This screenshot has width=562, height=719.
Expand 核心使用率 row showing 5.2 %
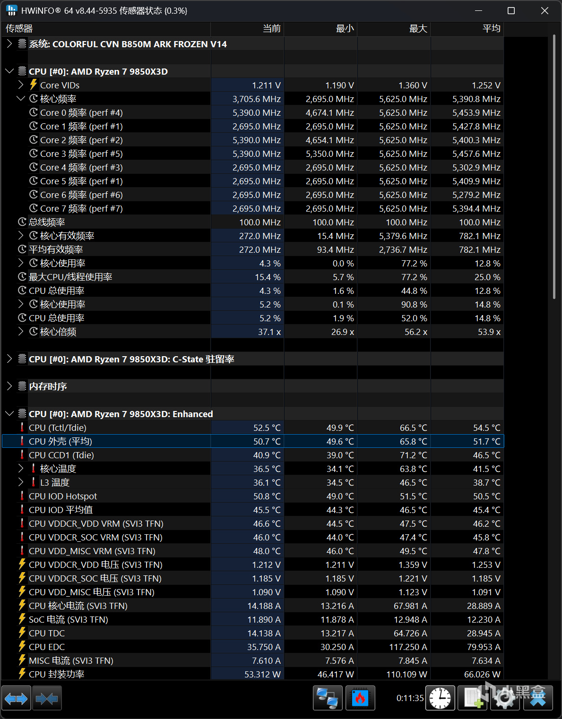[21, 304]
